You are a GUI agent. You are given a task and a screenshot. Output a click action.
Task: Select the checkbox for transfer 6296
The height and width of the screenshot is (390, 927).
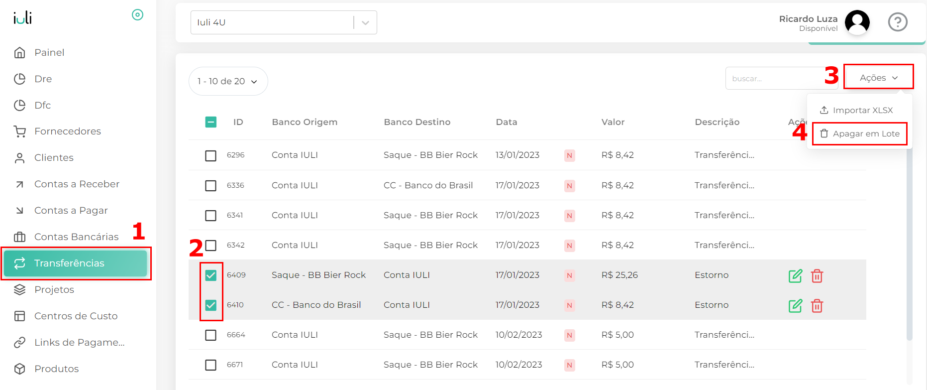pyautogui.click(x=211, y=155)
